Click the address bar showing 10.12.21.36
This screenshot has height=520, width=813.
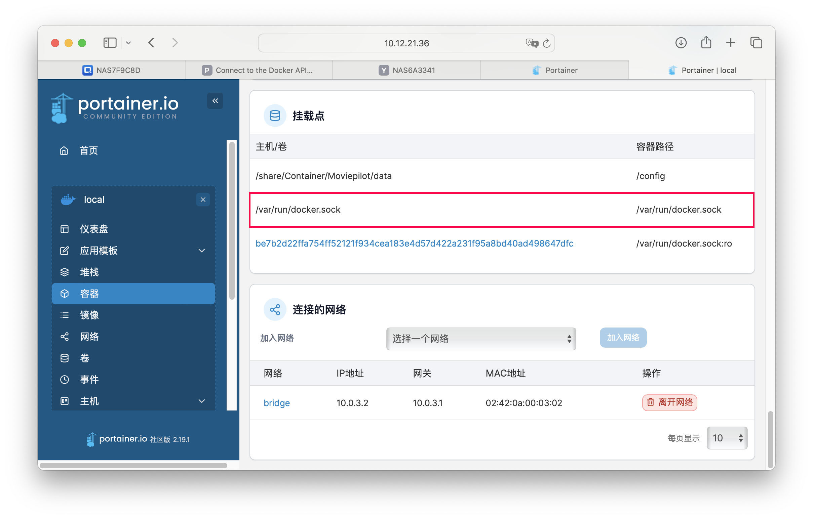[406, 43]
